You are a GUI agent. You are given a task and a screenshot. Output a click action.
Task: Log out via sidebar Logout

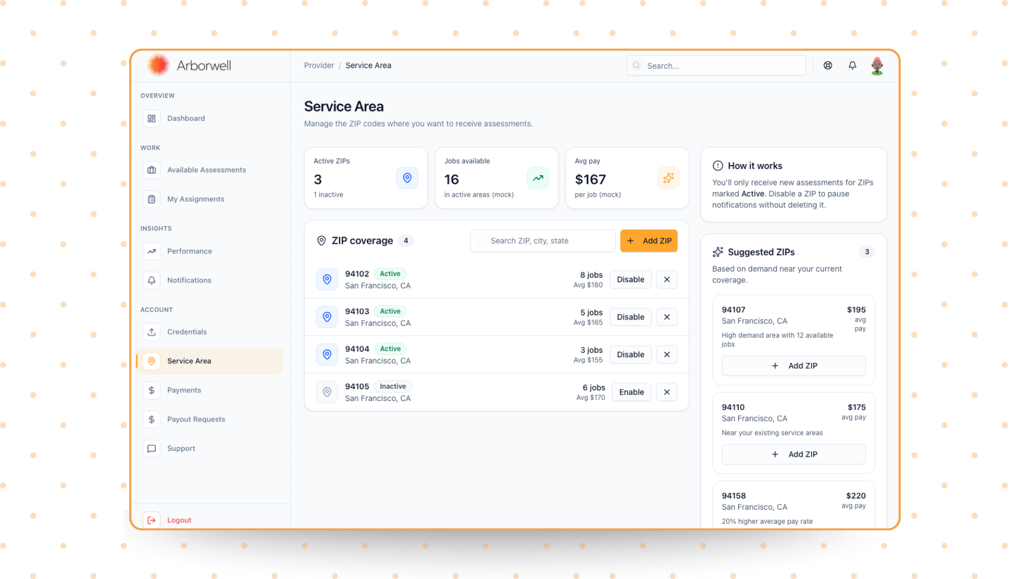(179, 520)
